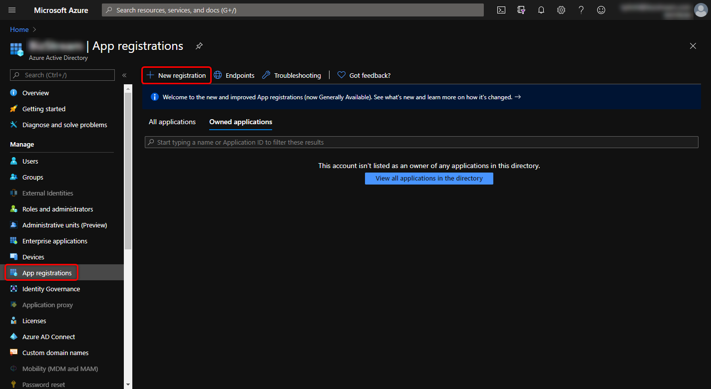Click the Users icon in sidebar
Screen dimensions: 711x389
click(13, 161)
